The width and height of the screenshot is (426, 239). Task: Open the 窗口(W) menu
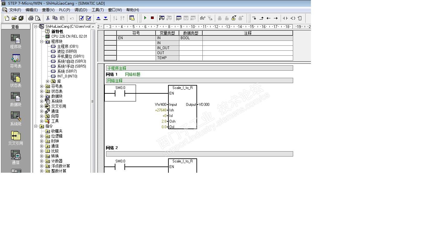click(115, 10)
